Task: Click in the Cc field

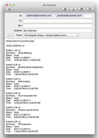Action: (x=58, y=21)
